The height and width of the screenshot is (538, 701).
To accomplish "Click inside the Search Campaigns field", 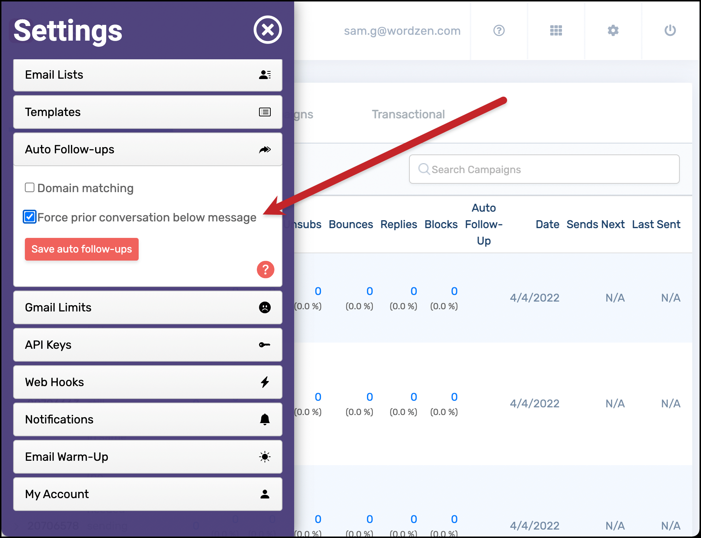I will [544, 169].
